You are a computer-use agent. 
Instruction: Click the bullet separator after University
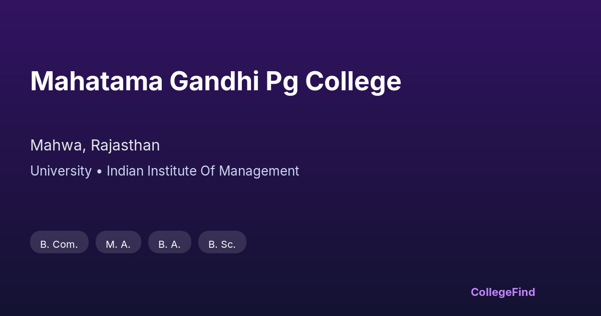pyautogui.click(x=99, y=172)
